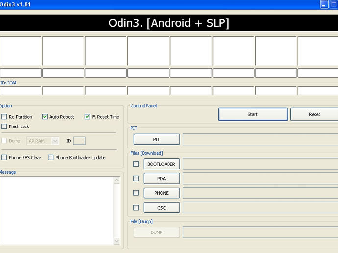
Task: Check the box beside PHONE
Action: click(x=136, y=193)
